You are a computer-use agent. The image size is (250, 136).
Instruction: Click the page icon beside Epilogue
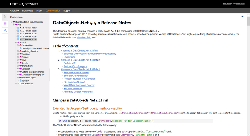point(20,81)
